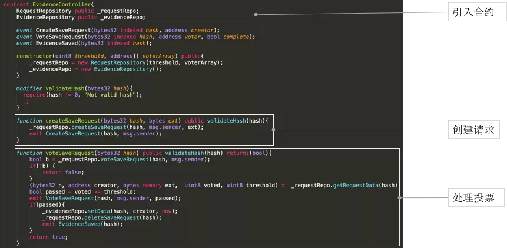Click the 引入合约 annotation label

[x=477, y=12]
